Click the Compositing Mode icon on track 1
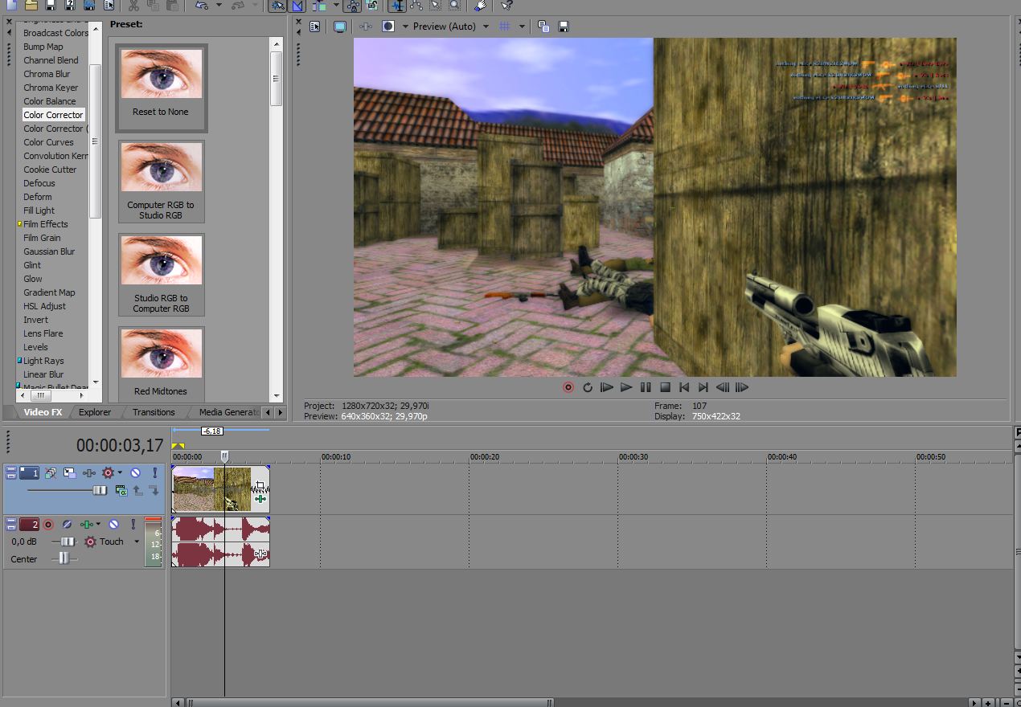This screenshot has width=1021, height=707. coord(121,490)
